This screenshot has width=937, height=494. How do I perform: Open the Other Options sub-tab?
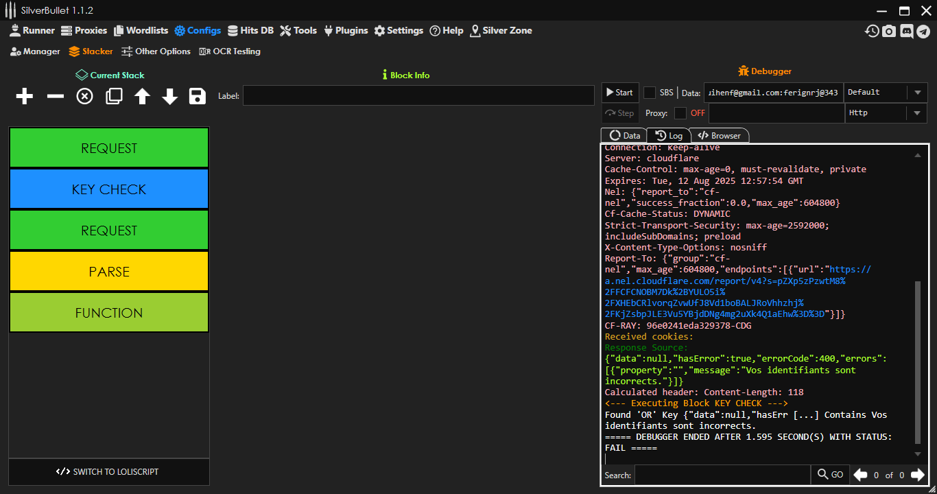pyautogui.click(x=156, y=51)
